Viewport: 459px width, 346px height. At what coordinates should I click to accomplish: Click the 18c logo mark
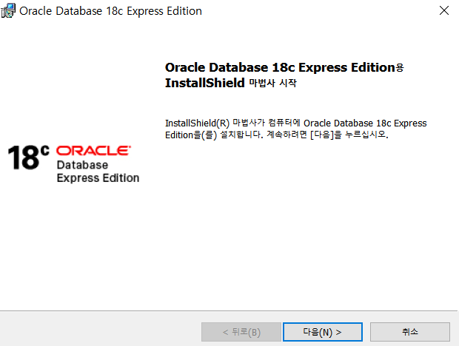coord(28,157)
